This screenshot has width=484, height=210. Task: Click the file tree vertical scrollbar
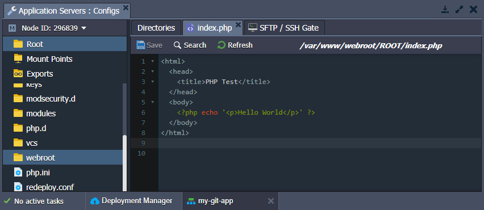pos(125,163)
